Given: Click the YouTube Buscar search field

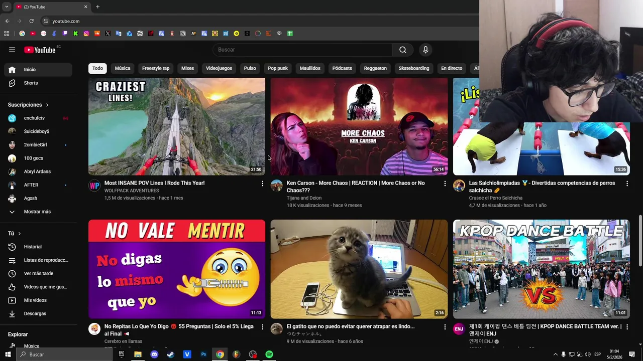Looking at the screenshot, I should 303,50.
